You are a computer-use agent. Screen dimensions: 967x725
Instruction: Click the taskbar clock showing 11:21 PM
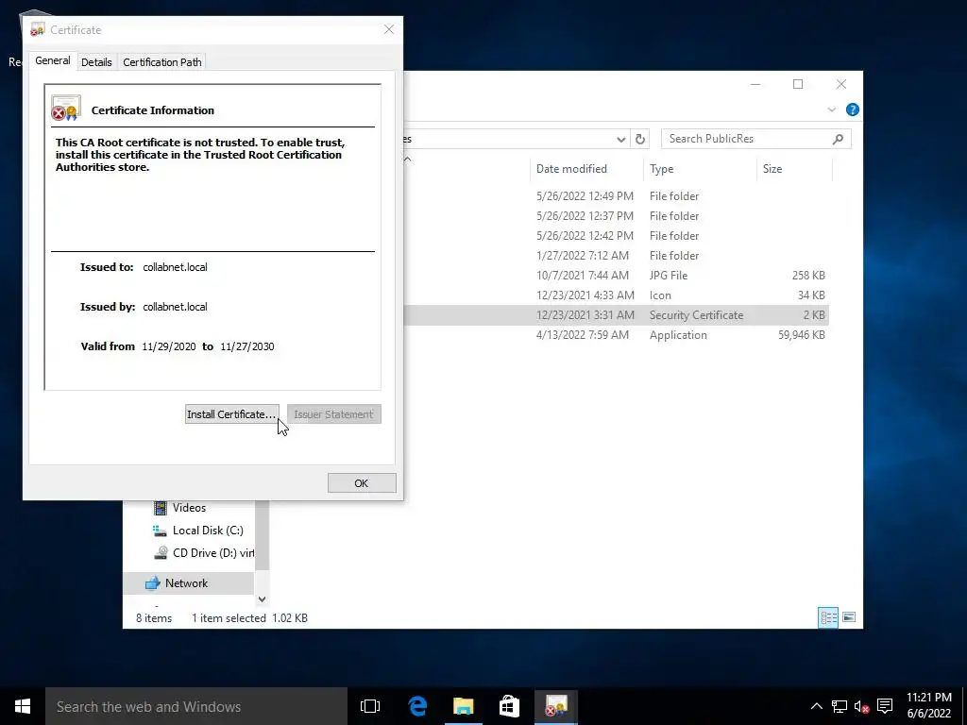(929, 706)
